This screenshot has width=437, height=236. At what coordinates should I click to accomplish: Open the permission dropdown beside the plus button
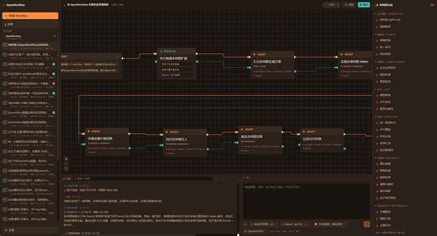point(264,224)
